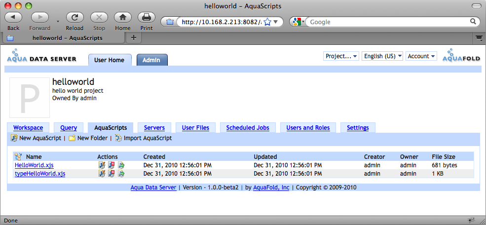Select the helloworld – AquaScripts browser tab

coord(64,38)
